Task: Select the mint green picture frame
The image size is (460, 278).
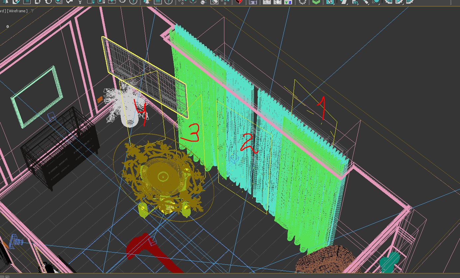Action: tap(37, 97)
